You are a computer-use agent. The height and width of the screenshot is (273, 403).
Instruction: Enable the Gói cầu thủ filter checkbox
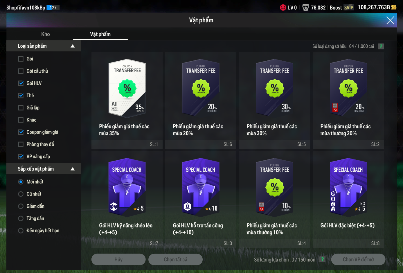coord(21,71)
